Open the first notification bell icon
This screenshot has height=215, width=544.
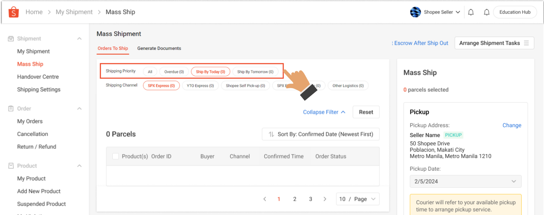click(x=471, y=12)
